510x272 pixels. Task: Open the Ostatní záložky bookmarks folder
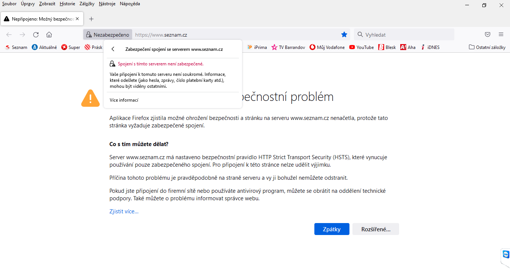[x=487, y=47]
